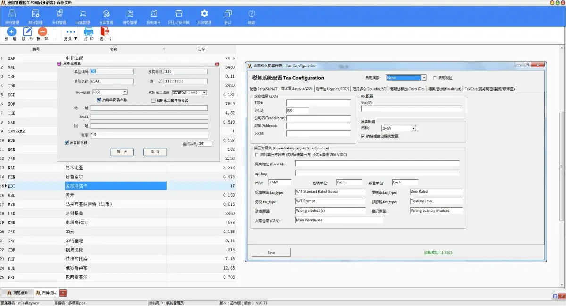The width and height of the screenshot is (566, 306).
Task: Open the 前台管理 module icon
Action: pos(35,17)
